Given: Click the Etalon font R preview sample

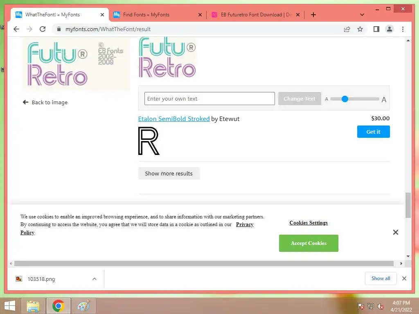Looking at the screenshot, I should point(149,141).
